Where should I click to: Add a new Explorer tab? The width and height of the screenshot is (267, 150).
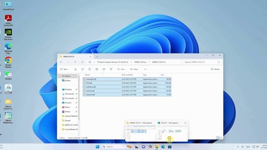pyautogui.click(x=97, y=57)
